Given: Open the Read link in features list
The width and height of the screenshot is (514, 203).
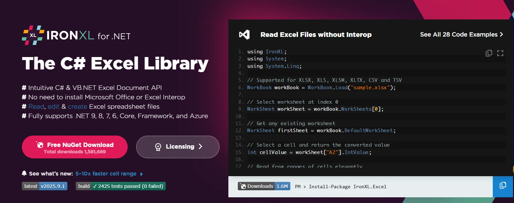Looking at the screenshot, I should click(36, 107).
